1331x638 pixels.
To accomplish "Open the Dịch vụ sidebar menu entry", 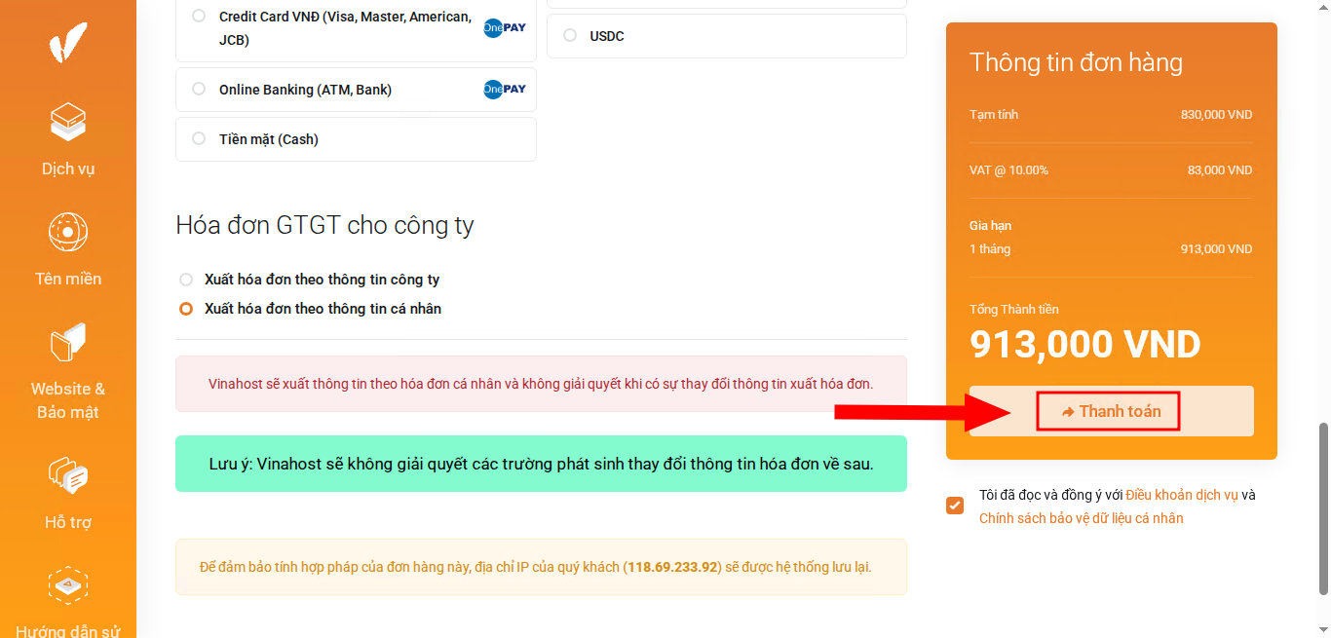I will click(67, 168).
